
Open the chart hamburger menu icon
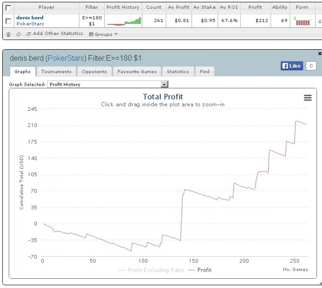307,98
